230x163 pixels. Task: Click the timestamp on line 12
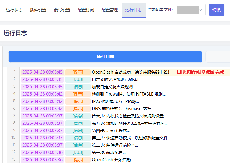pos(42,152)
